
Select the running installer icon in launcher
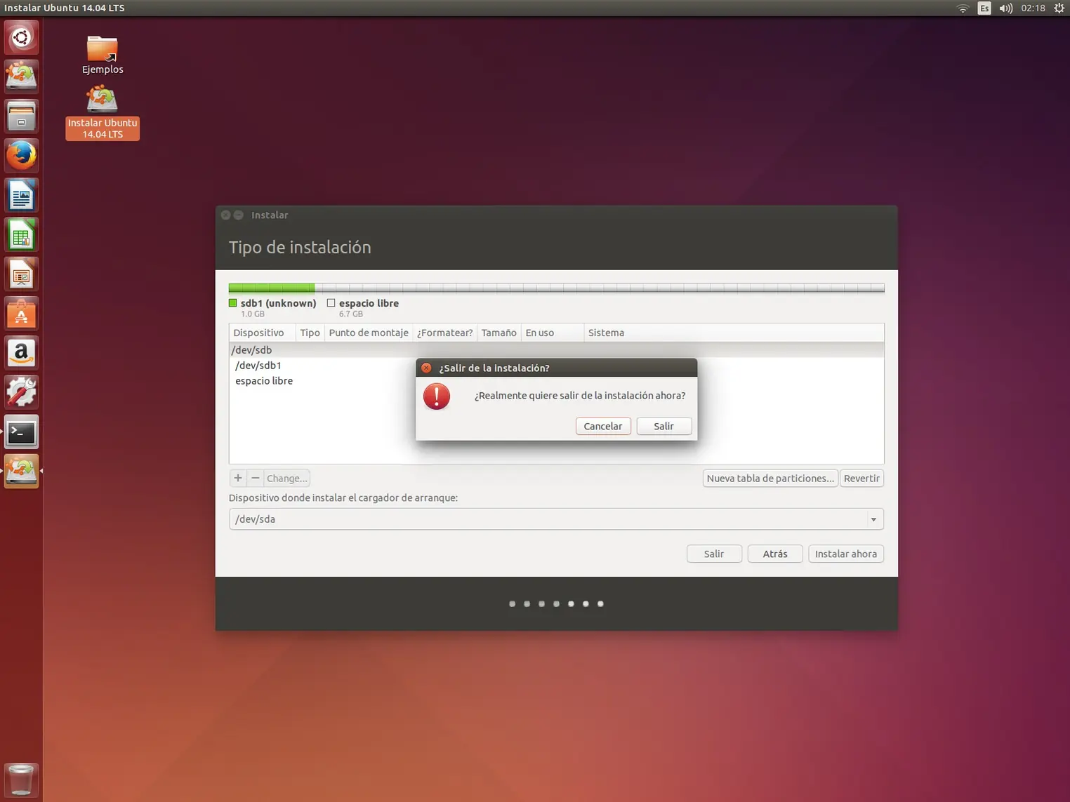(21, 472)
